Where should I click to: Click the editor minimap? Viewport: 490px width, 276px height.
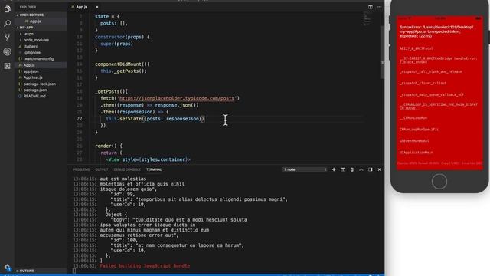(x=367, y=18)
